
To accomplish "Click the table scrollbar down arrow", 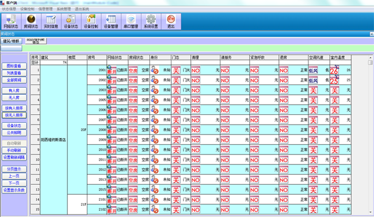I will pos(370,212).
